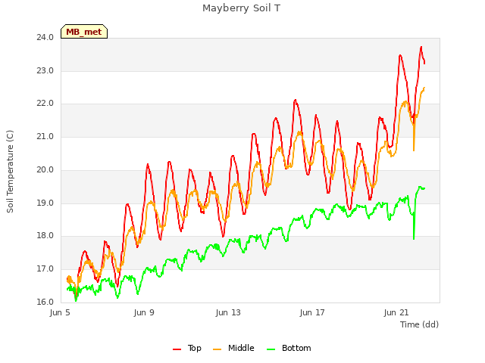
Task: Click the 19.0 y-axis tick label
Action: coord(45,203)
